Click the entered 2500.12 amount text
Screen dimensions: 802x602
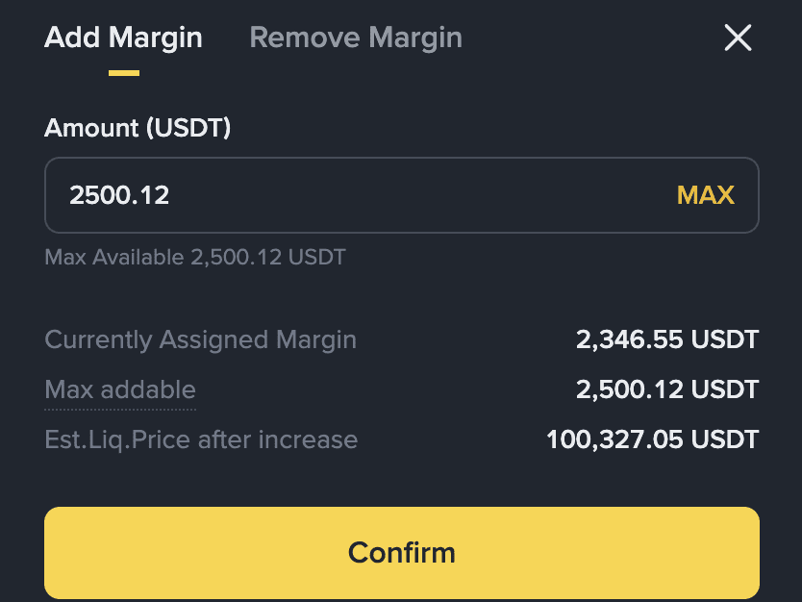click(x=119, y=196)
